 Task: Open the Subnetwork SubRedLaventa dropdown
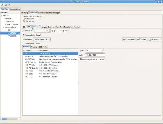[42, 39]
